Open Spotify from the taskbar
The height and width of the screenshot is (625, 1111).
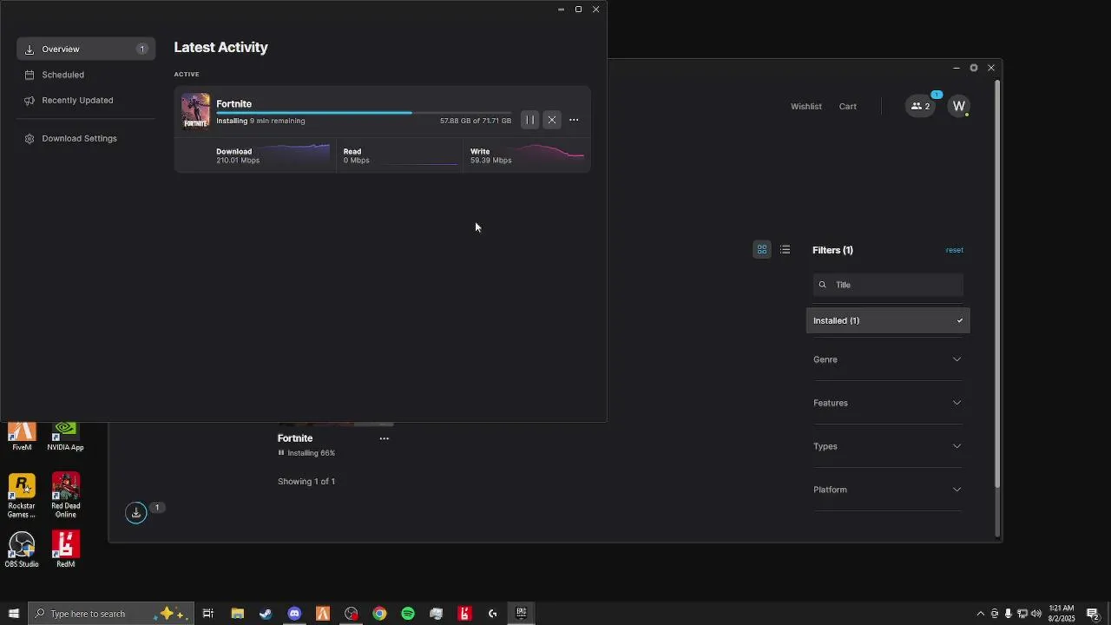click(x=408, y=614)
